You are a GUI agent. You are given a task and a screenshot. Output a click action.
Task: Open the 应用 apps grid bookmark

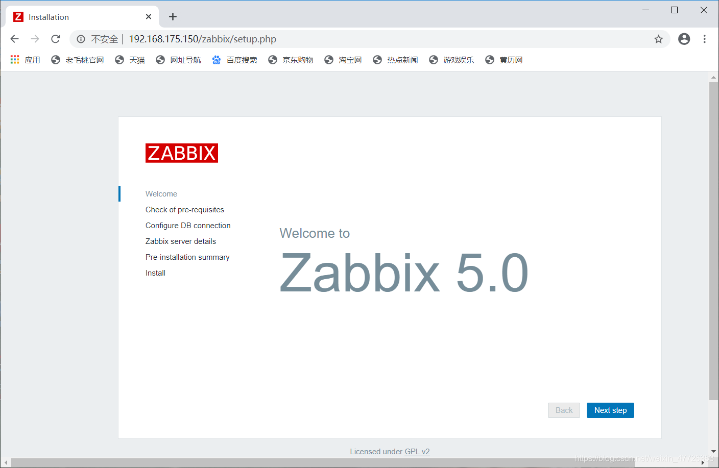(x=25, y=60)
